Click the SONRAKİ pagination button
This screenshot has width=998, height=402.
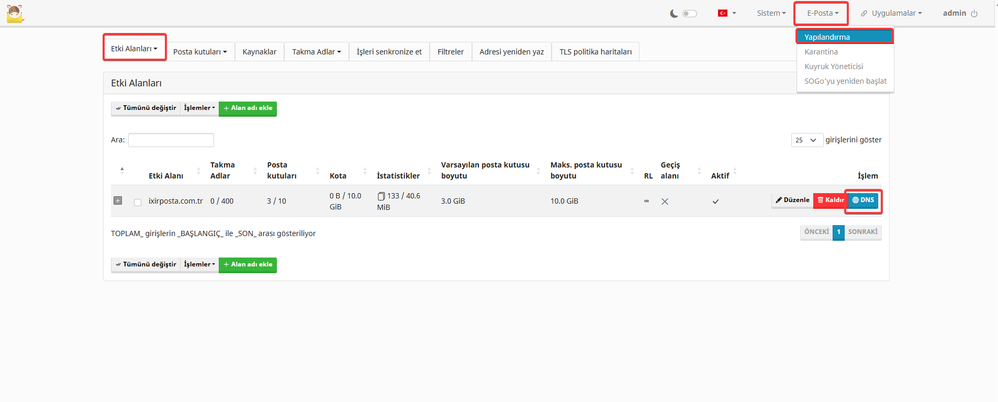point(862,232)
